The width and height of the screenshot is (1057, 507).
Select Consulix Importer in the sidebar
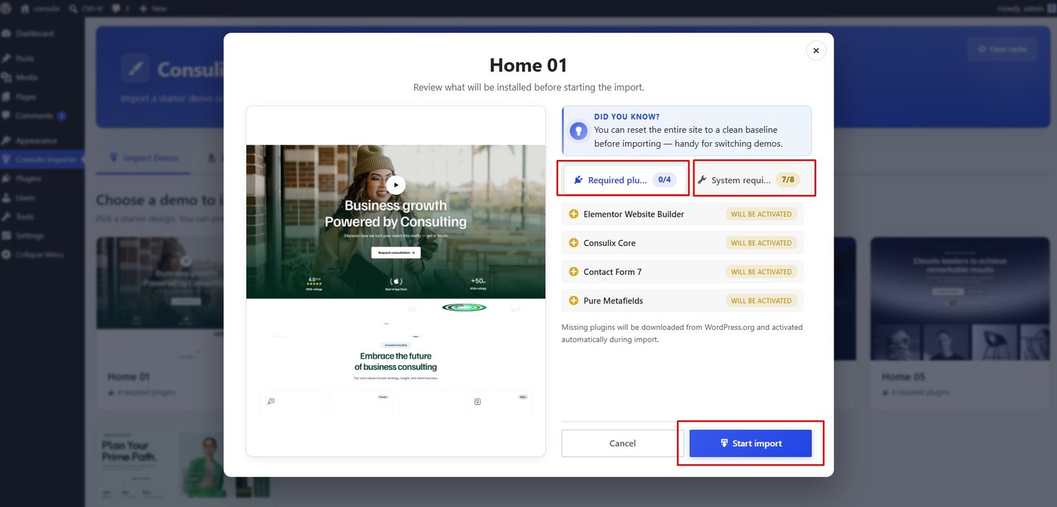(42, 159)
